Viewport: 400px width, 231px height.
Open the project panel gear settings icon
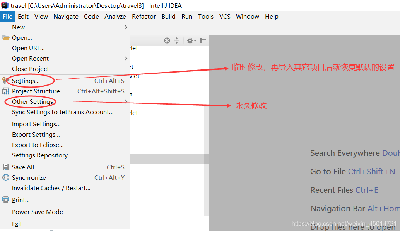pyautogui.click(x=191, y=41)
